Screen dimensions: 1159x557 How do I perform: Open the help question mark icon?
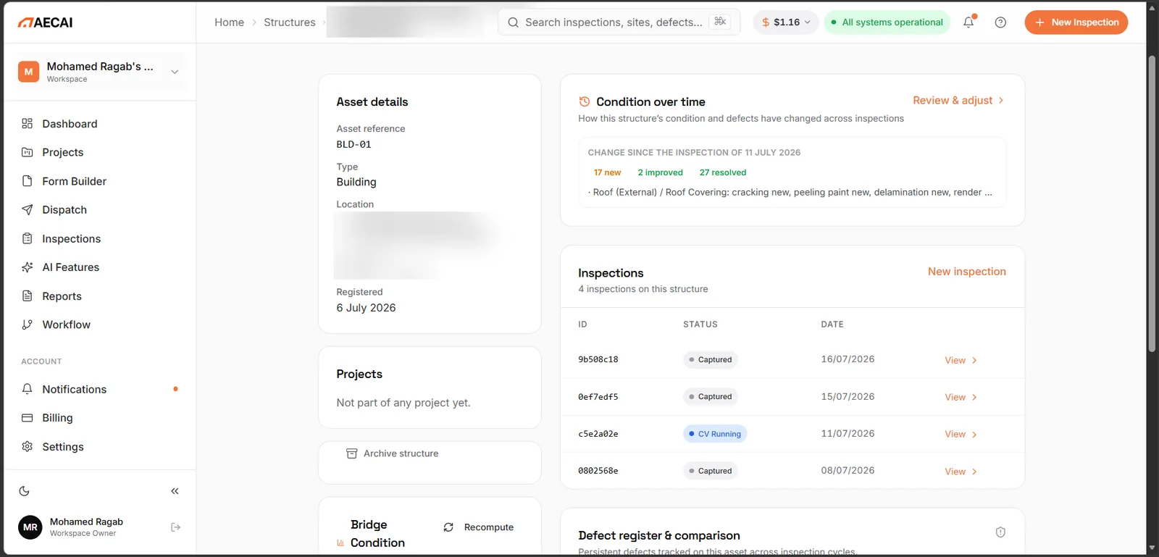(1000, 22)
